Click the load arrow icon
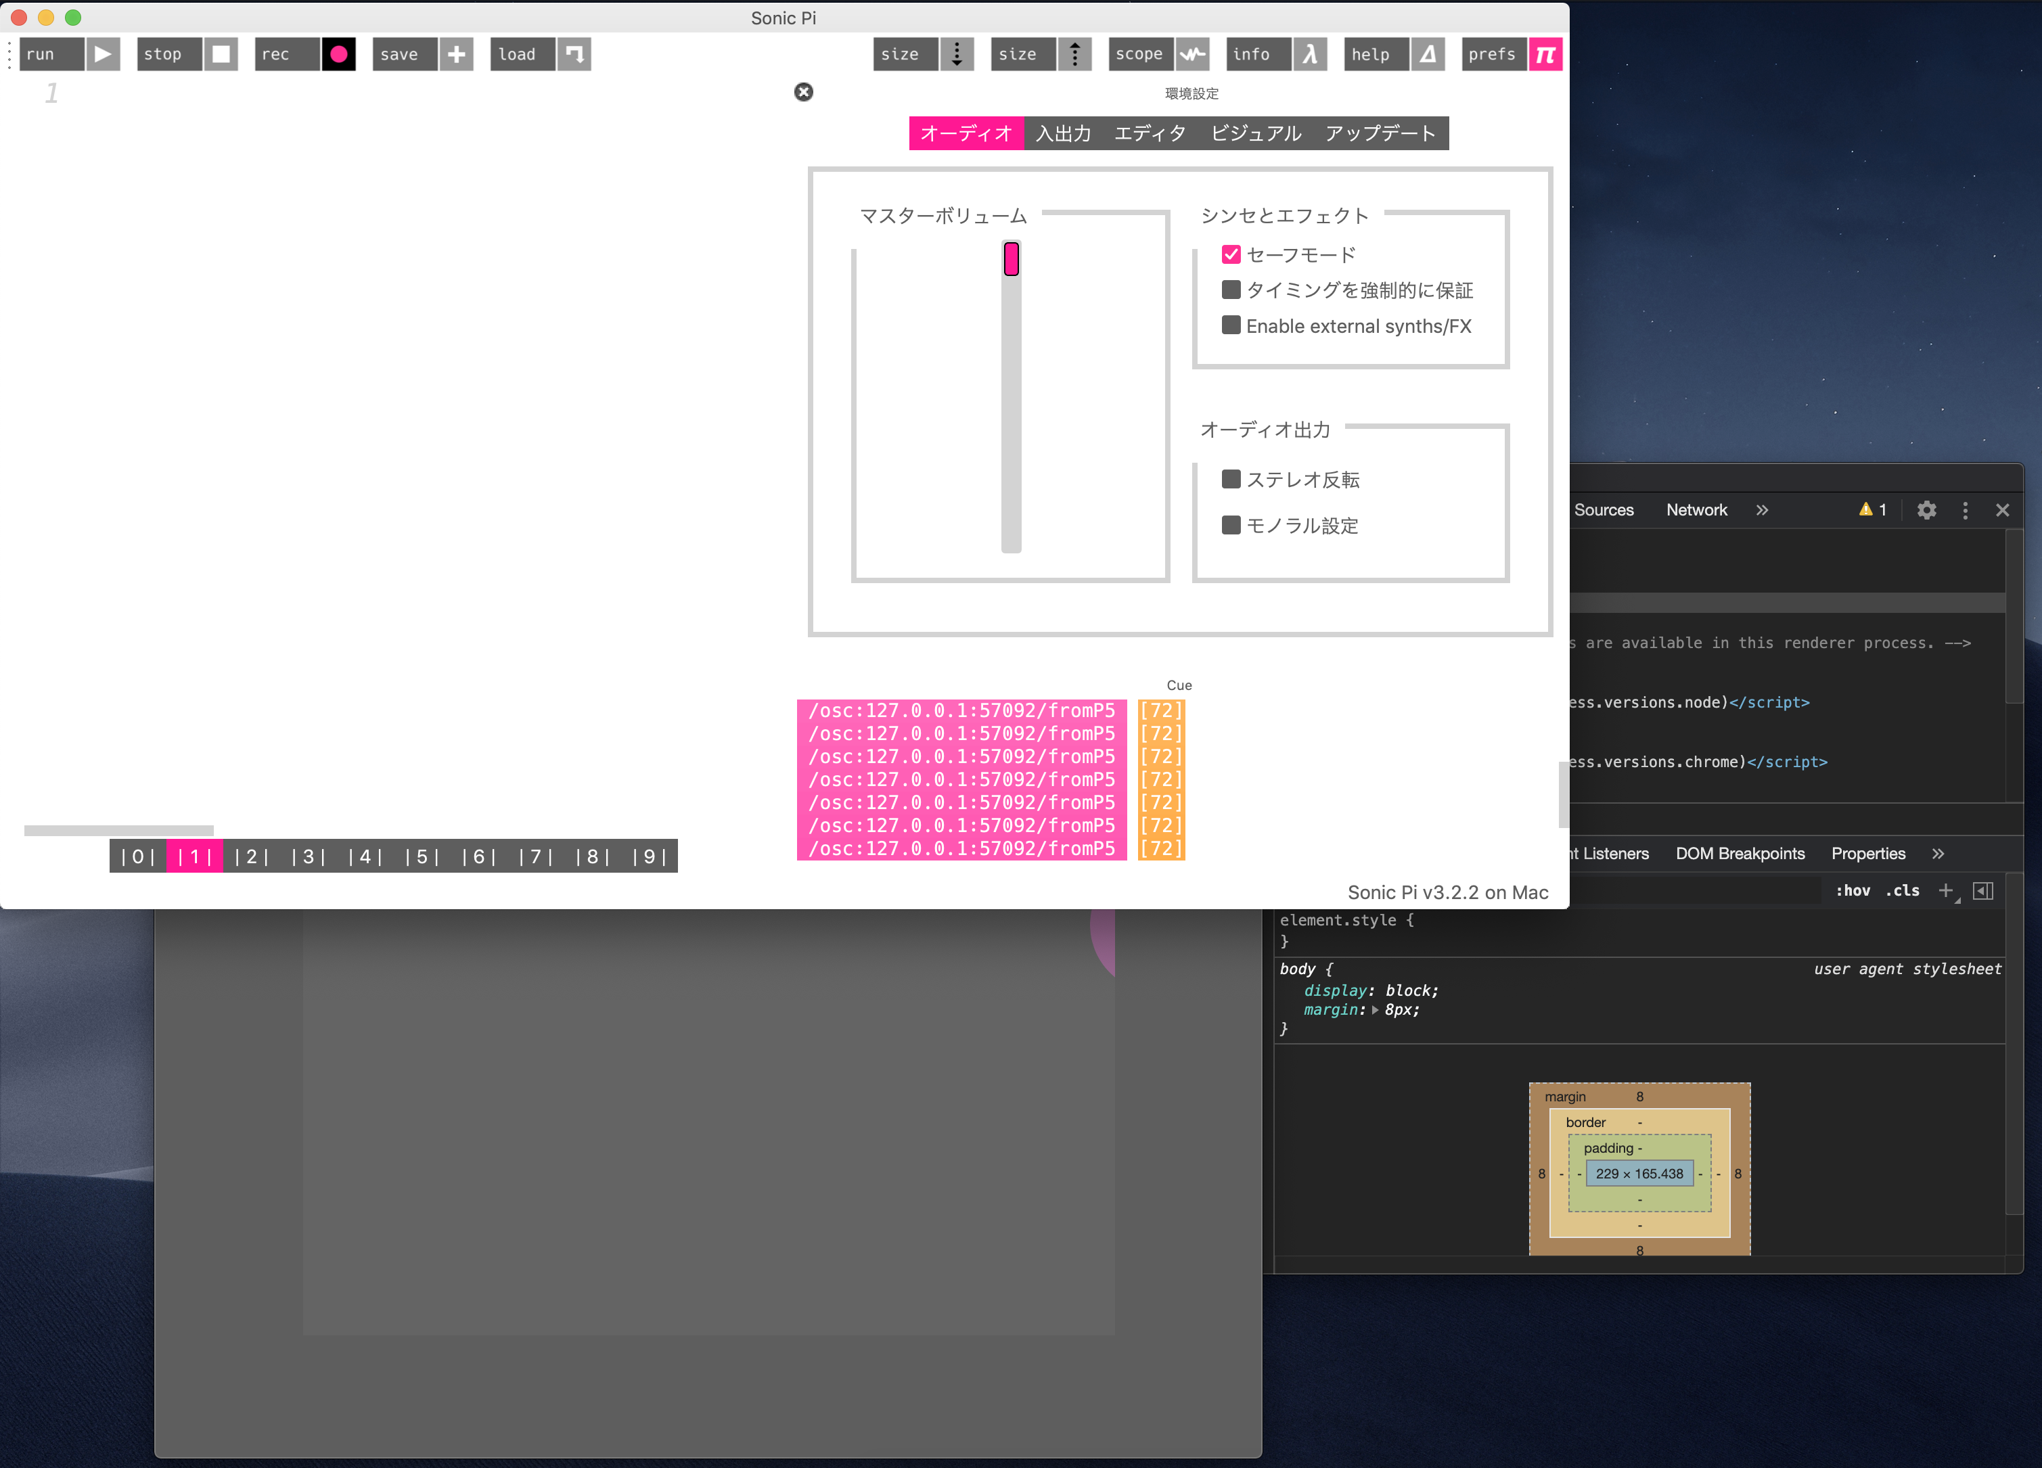Viewport: 2042px width, 1468px height. tap(574, 54)
